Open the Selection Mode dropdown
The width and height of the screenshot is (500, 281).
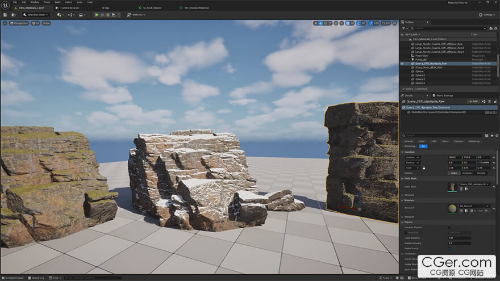(36, 15)
